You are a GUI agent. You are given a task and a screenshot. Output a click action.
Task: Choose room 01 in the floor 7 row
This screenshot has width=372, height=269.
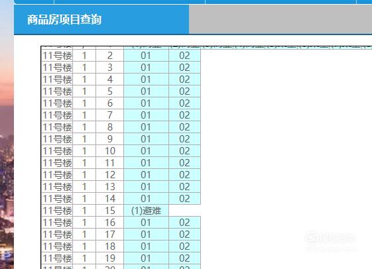point(146,115)
